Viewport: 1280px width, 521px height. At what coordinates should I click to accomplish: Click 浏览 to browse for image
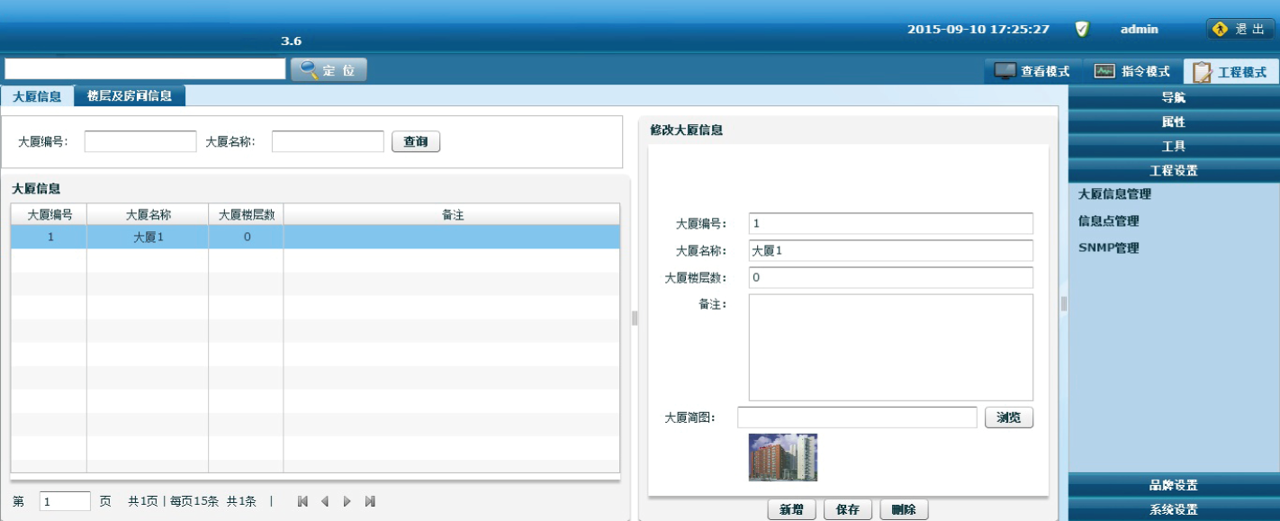click(1008, 418)
